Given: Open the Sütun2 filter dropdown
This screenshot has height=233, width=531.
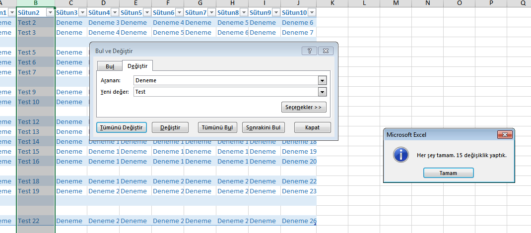Looking at the screenshot, I should [51, 12].
